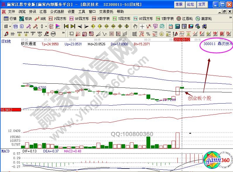
Task: Switch to K线 candlestick chart
Action: [x=40, y=18]
